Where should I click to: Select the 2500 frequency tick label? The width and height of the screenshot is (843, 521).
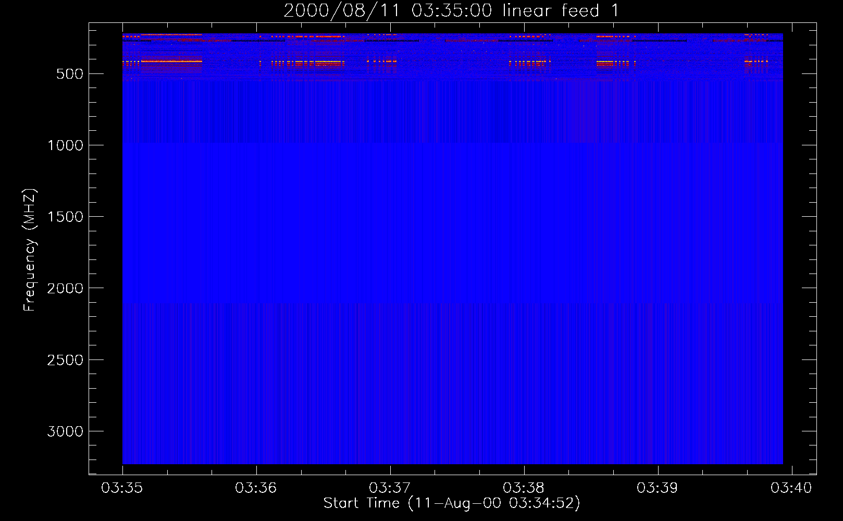pyautogui.click(x=65, y=360)
